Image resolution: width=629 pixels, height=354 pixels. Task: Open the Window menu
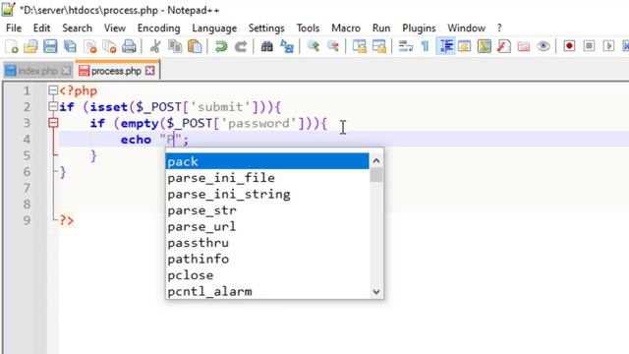point(466,29)
